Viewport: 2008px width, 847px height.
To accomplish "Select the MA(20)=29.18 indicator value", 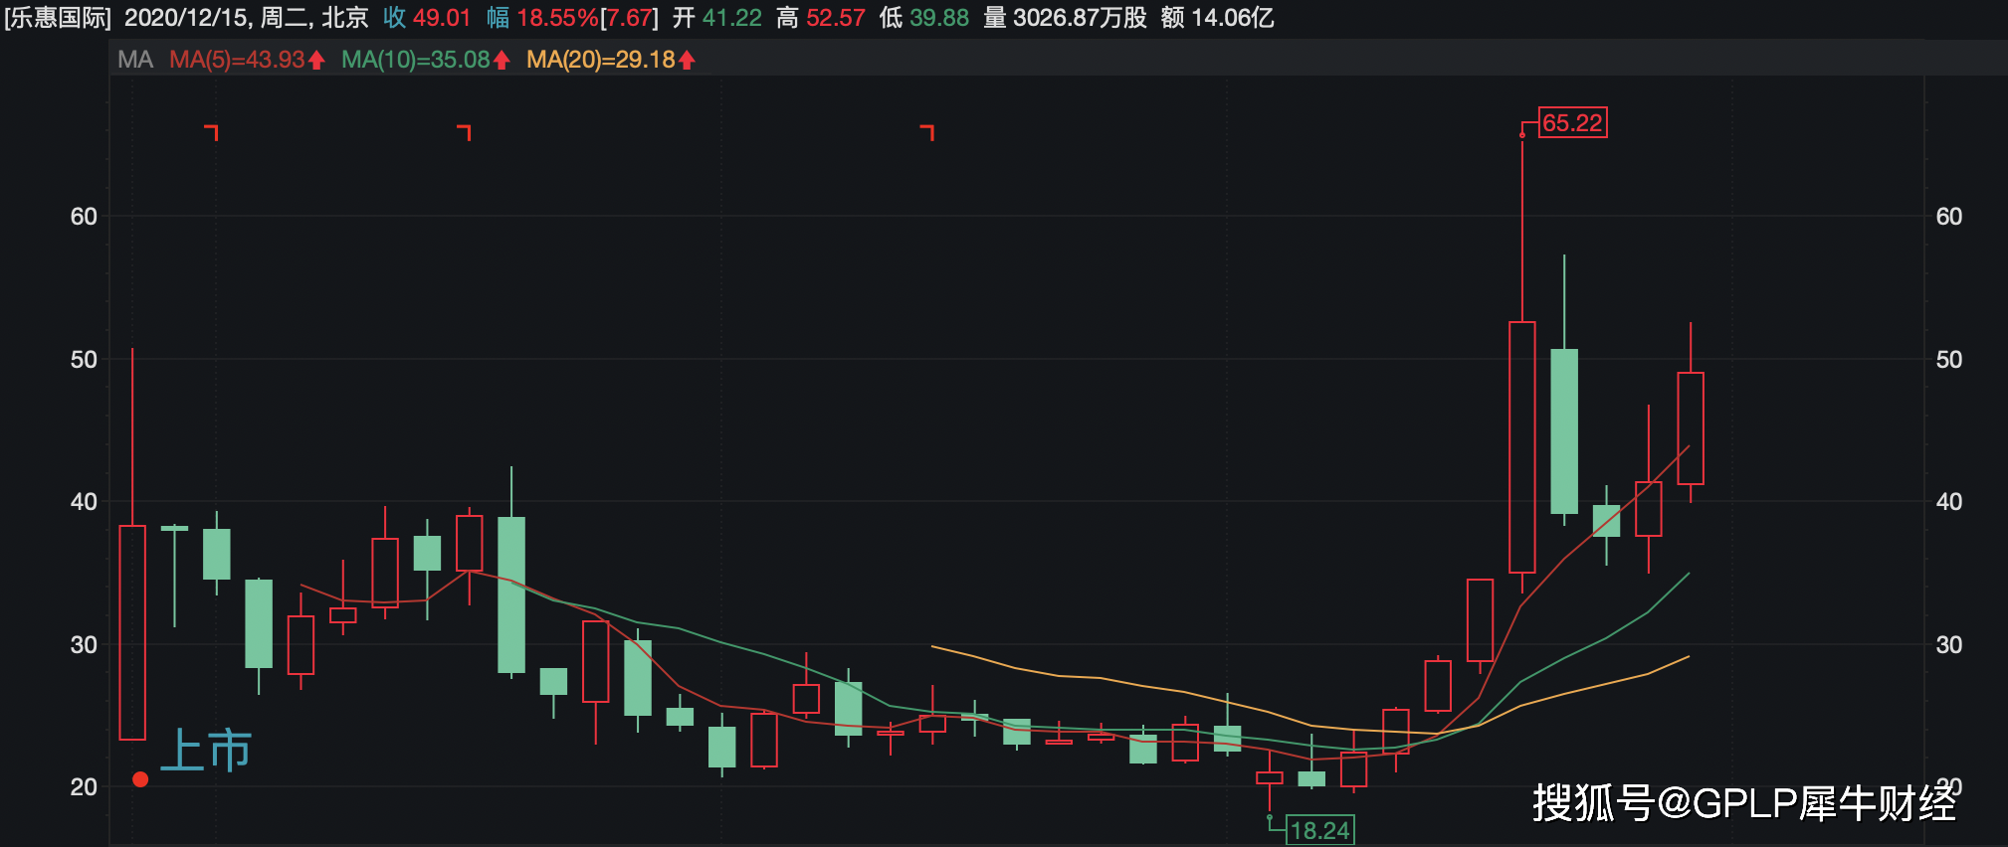I will coord(601,60).
